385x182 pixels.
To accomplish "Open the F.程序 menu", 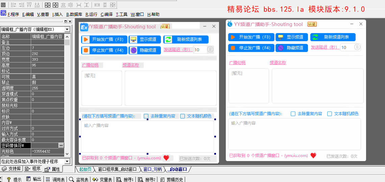I will (x=13, y=15).
